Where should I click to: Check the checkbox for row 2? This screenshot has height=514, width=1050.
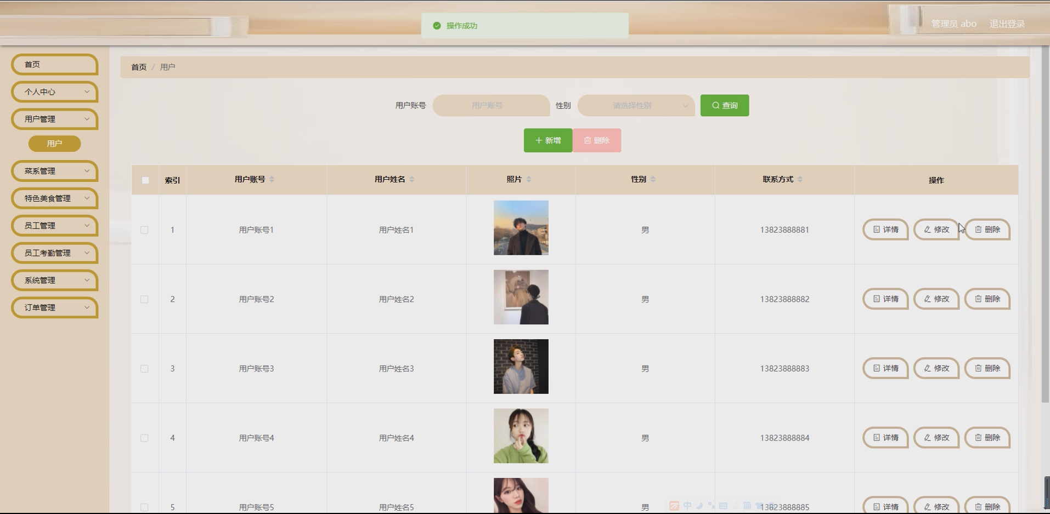144,299
